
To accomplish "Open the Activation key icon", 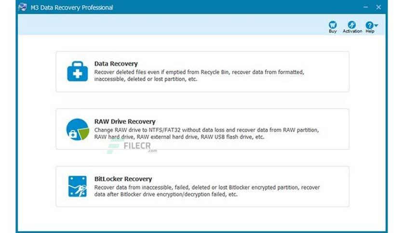I will 352,25.
